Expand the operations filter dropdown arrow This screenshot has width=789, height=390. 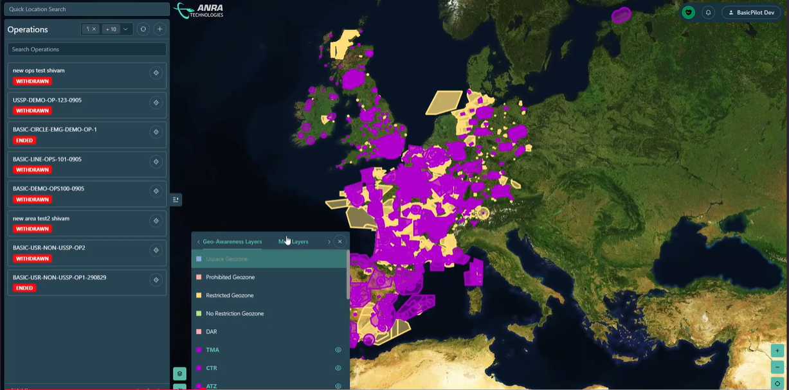point(125,29)
